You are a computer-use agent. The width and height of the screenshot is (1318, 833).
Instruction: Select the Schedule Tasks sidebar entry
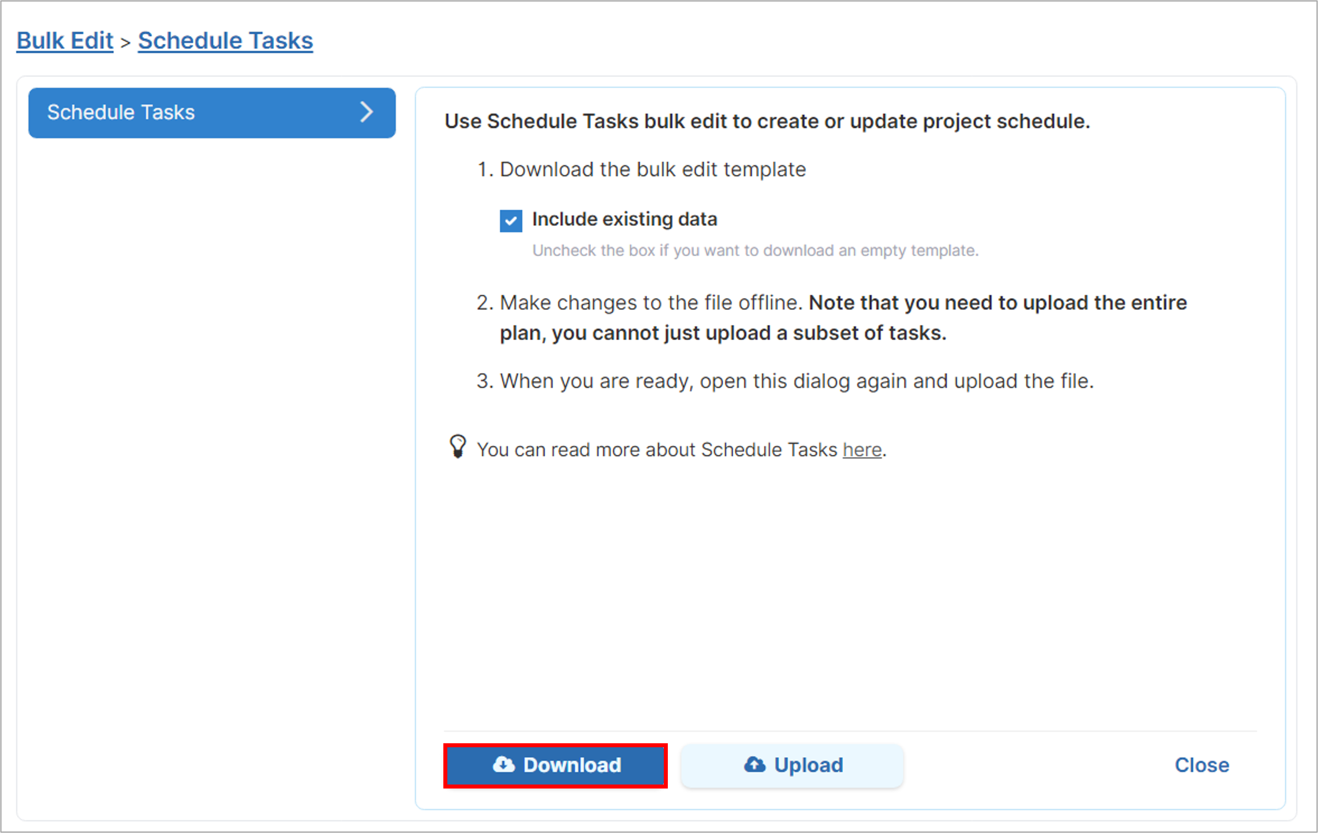tap(212, 113)
